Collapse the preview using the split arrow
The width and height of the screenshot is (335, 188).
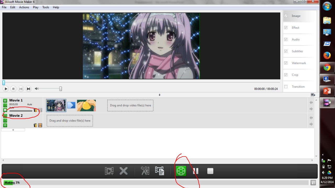pyautogui.click(x=159, y=95)
